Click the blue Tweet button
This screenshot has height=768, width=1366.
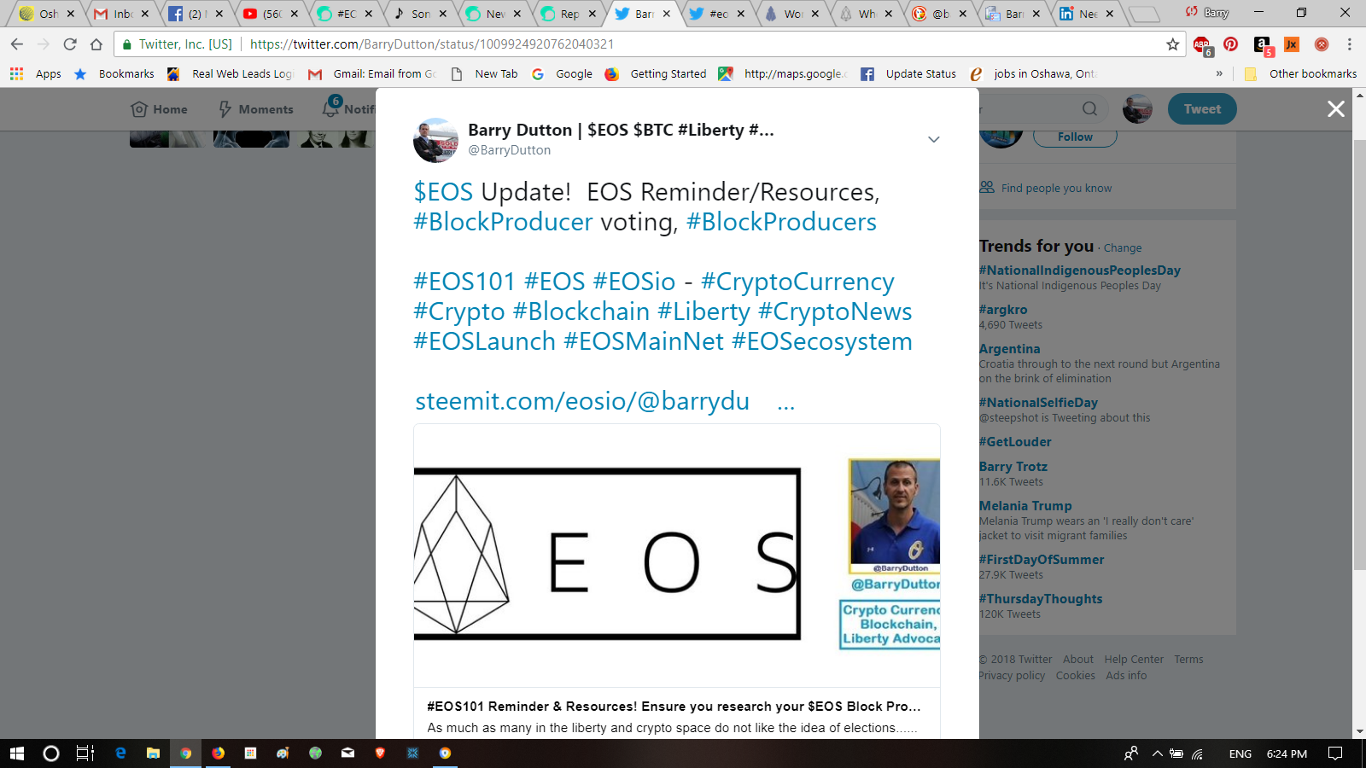[1202, 109]
